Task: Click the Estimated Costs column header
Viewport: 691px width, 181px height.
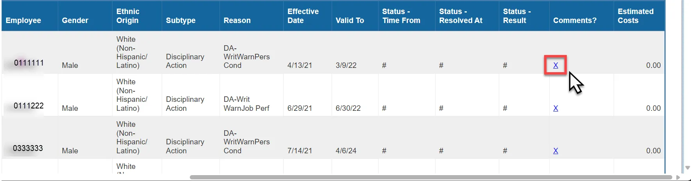Action: click(x=635, y=16)
